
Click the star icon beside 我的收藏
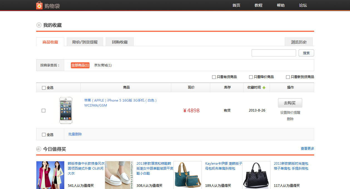point(39,25)
